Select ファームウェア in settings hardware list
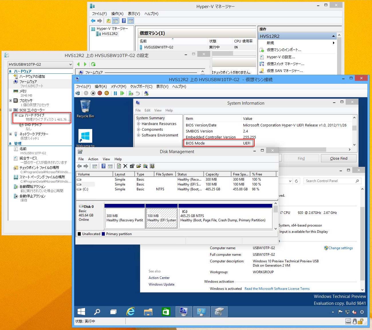This screenshot has height=330, width=372. (28, 82)
